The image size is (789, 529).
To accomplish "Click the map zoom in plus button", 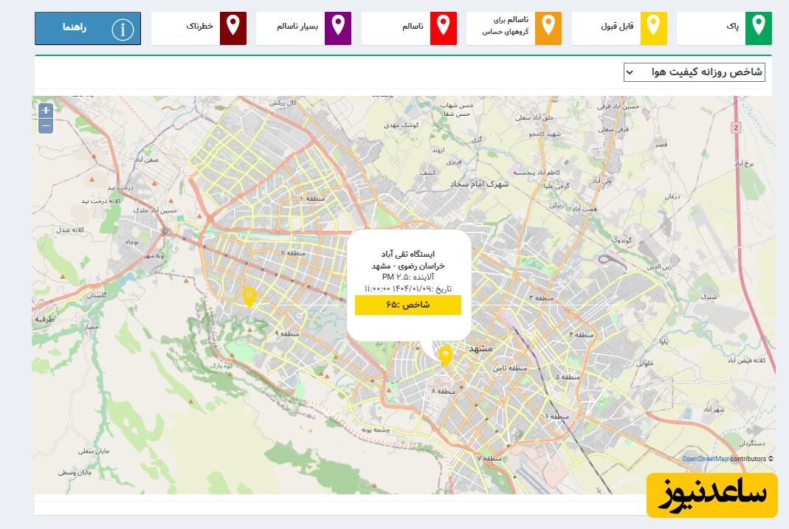I will 46,111.
